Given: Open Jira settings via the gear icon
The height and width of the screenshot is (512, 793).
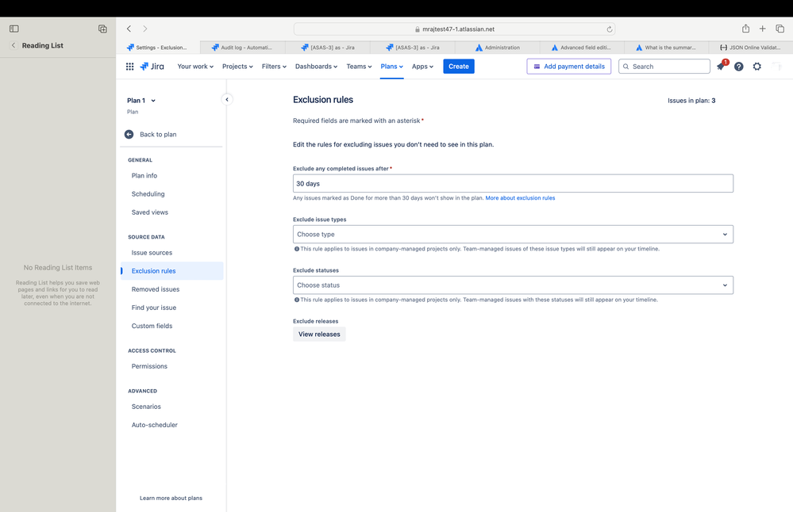Looking at the screenshot, I should [756, 67].
